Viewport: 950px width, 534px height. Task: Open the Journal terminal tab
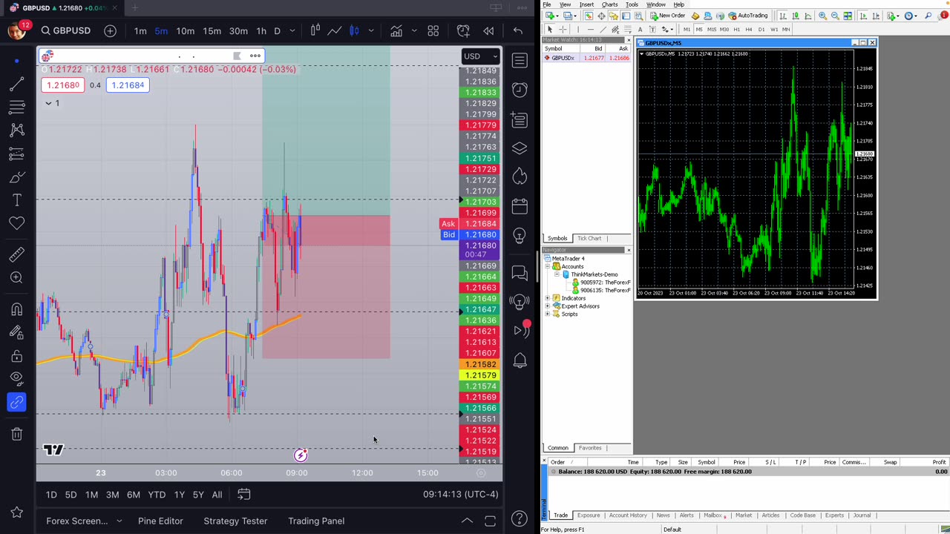[862, 515]
